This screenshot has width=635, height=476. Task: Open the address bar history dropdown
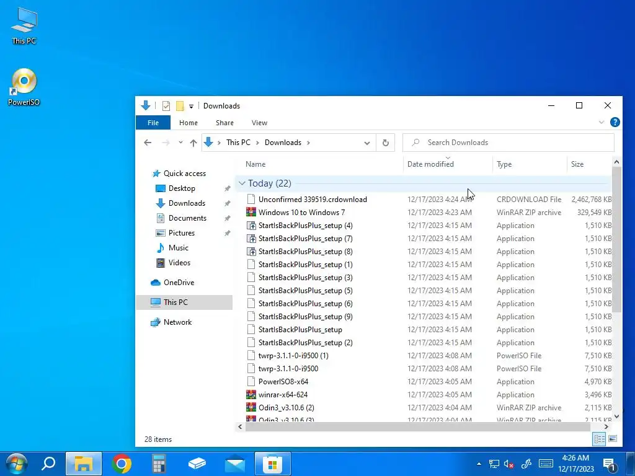(x=367, y=143)
